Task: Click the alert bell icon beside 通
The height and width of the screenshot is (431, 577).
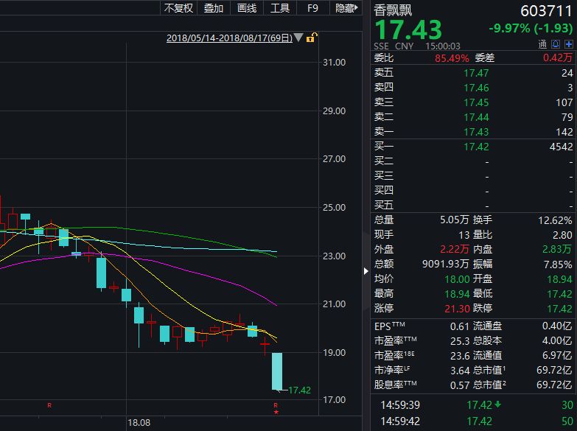Action: coord(556,44)
